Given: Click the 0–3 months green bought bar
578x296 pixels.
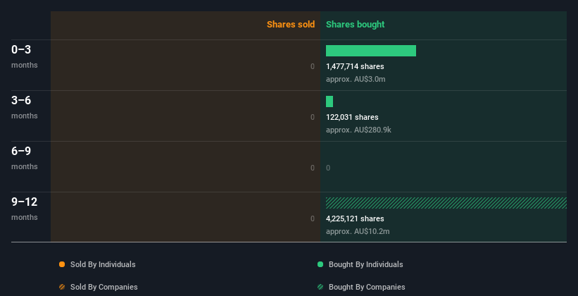Looking at the screenshot, I should click(x=371, y=51).
